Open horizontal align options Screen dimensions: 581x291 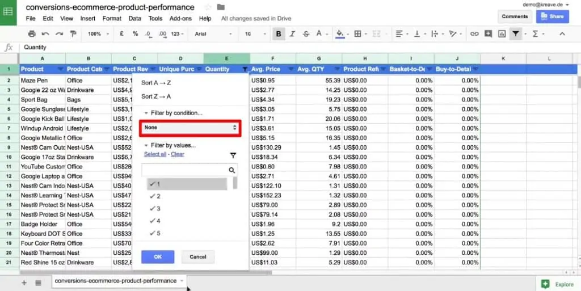click(401, 33)
